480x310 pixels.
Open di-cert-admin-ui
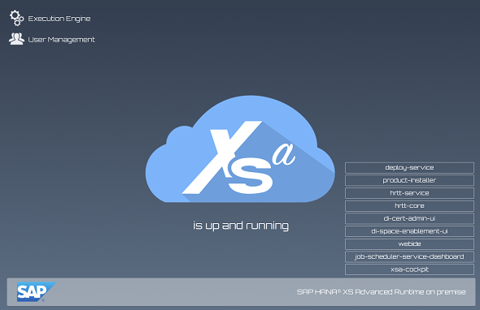(x=409, y=218)
